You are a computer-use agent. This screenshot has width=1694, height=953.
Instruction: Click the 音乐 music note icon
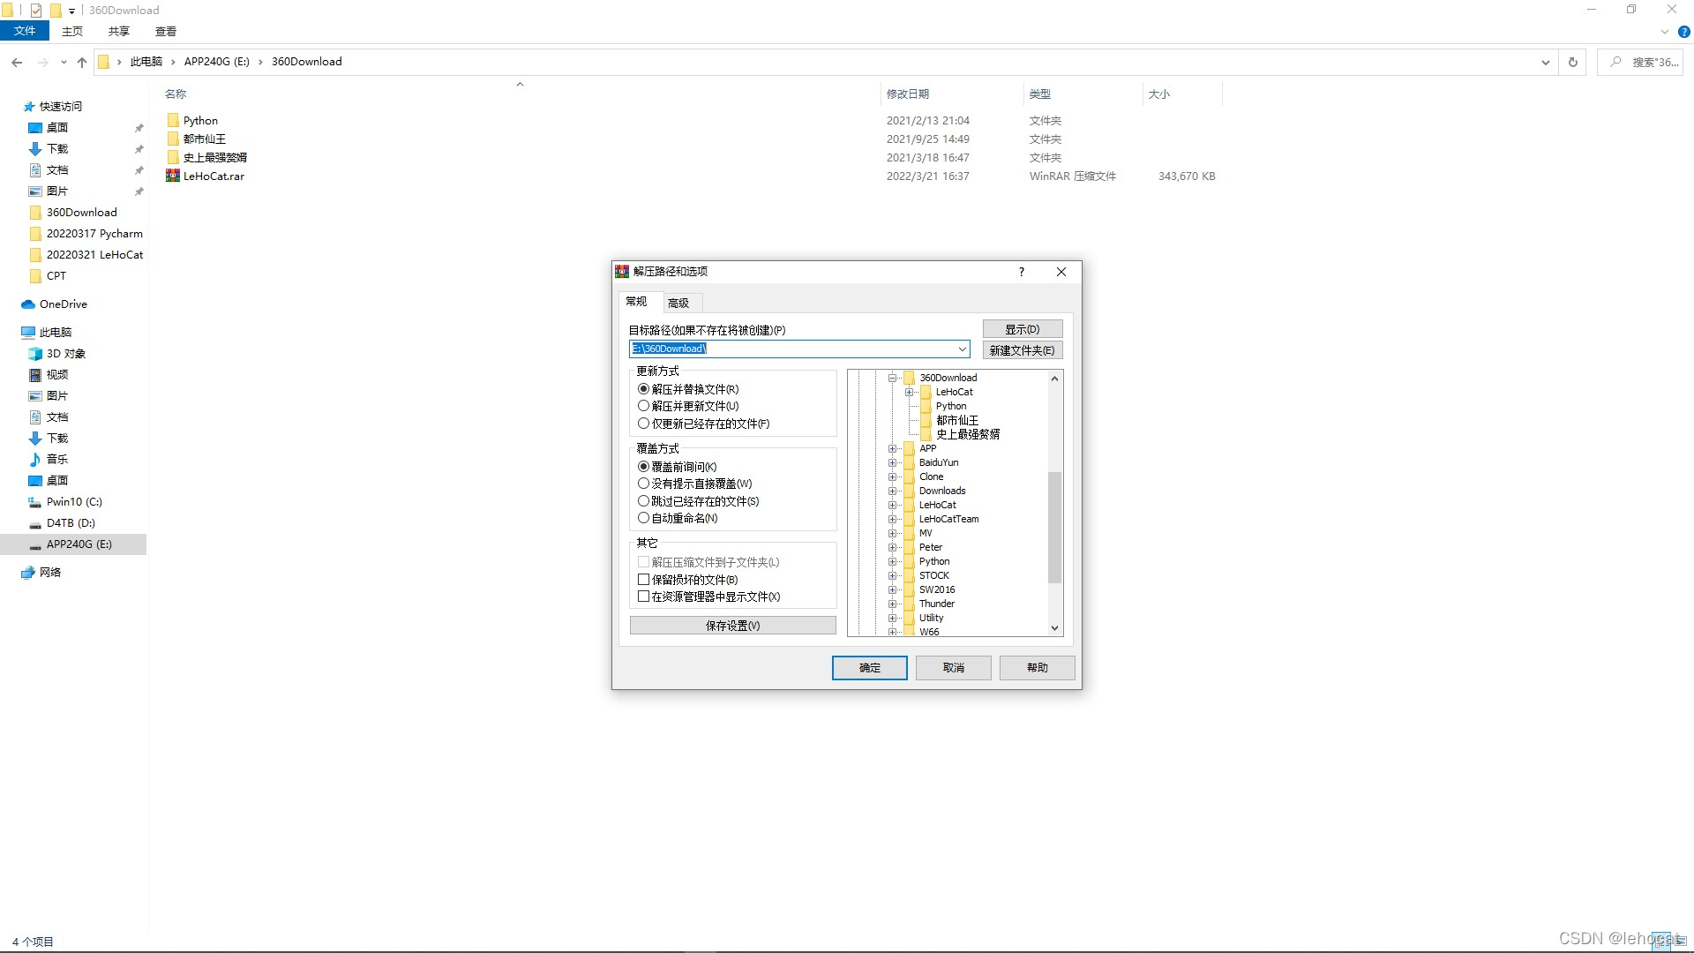35,460
